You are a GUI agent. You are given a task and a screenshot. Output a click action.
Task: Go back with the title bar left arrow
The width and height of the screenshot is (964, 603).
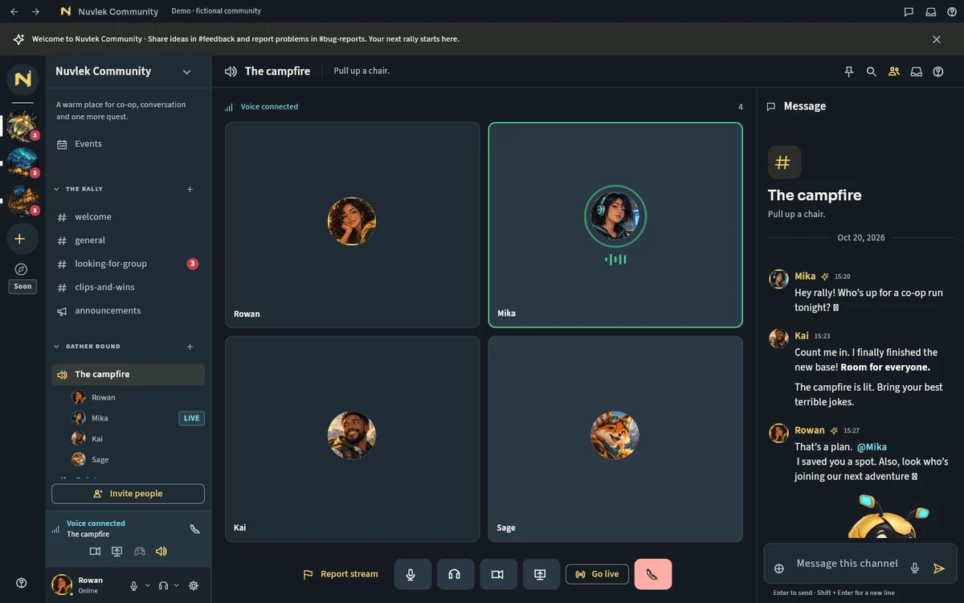14,12
